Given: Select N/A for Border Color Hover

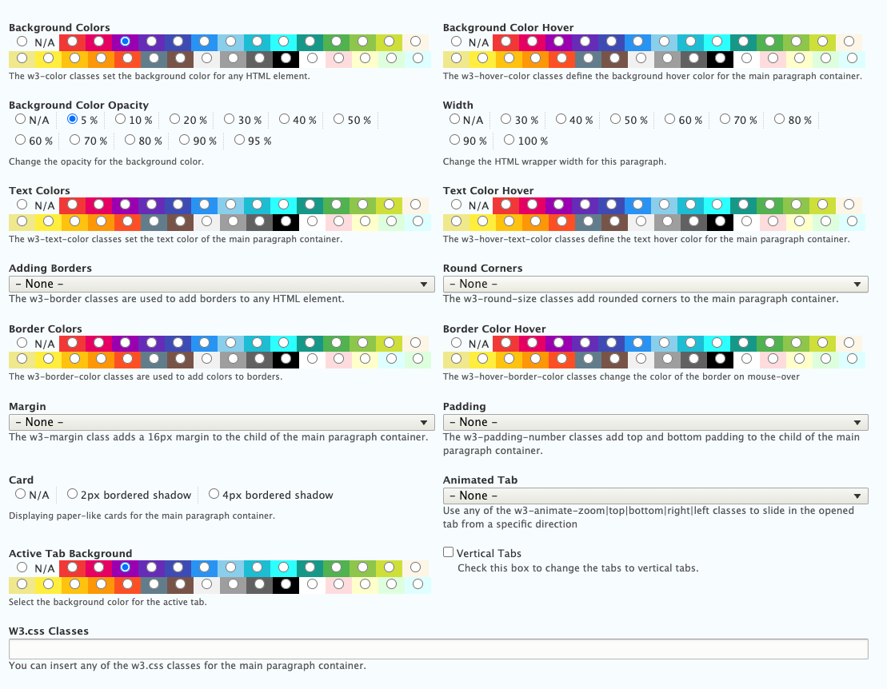Looking at the screenshot, I should click(x=456, y=343).
